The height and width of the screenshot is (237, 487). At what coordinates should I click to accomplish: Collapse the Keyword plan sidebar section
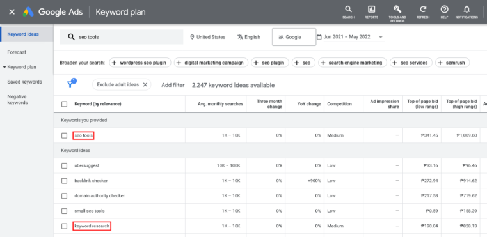pyautogui.click(x=4, y=67)
